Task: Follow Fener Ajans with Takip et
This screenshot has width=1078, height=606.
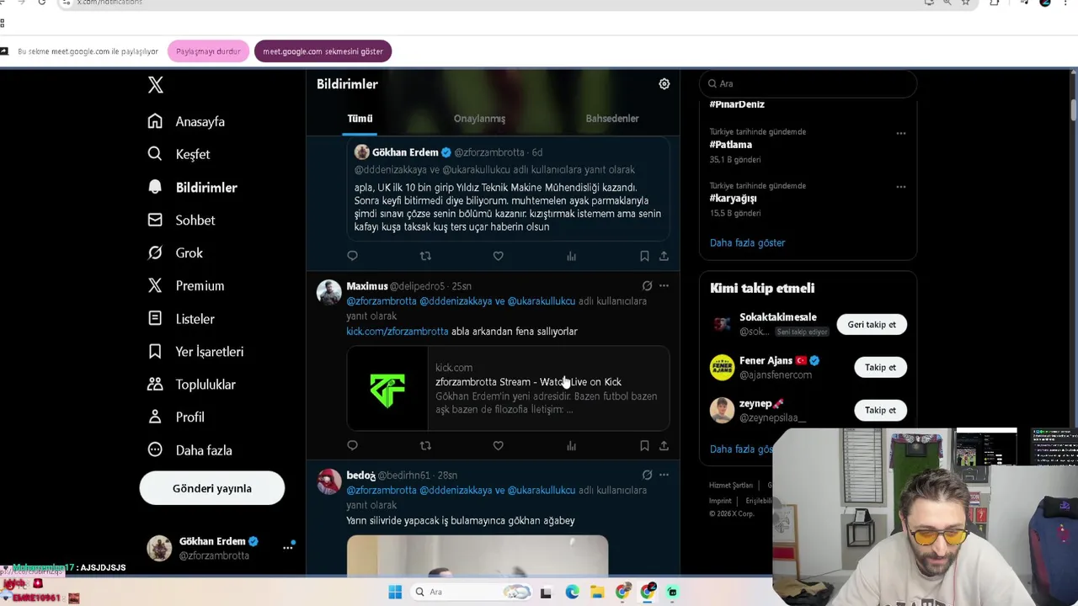Action: [880, 367]
